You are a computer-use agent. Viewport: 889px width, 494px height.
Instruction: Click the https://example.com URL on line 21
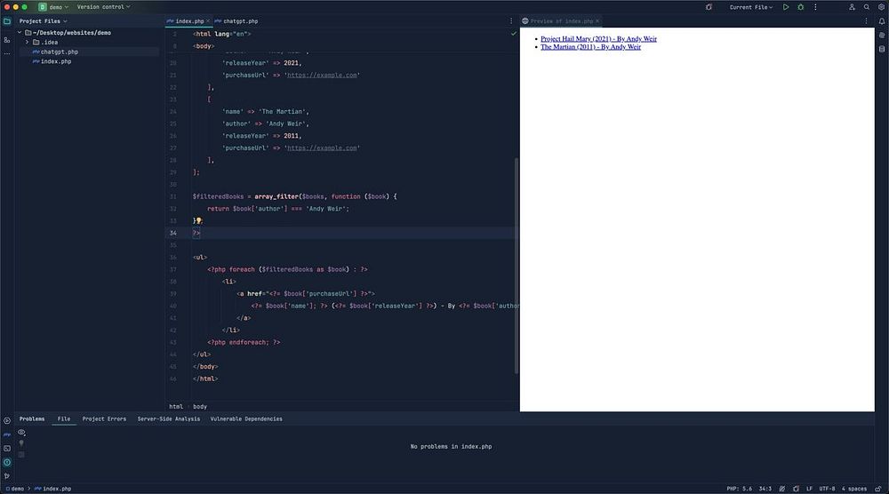click(x=322, y=75)
